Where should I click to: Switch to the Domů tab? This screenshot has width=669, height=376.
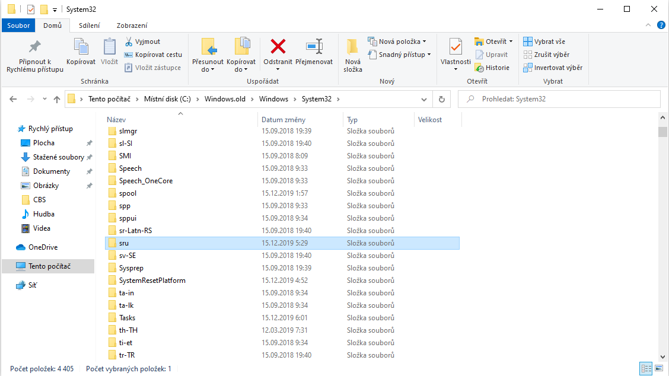[52, 25]
